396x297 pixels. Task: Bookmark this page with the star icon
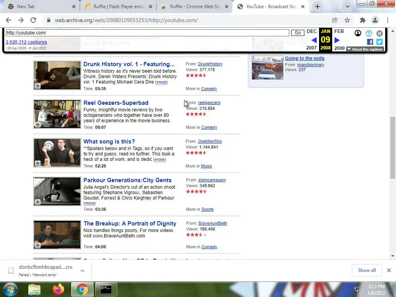[347, 20]
